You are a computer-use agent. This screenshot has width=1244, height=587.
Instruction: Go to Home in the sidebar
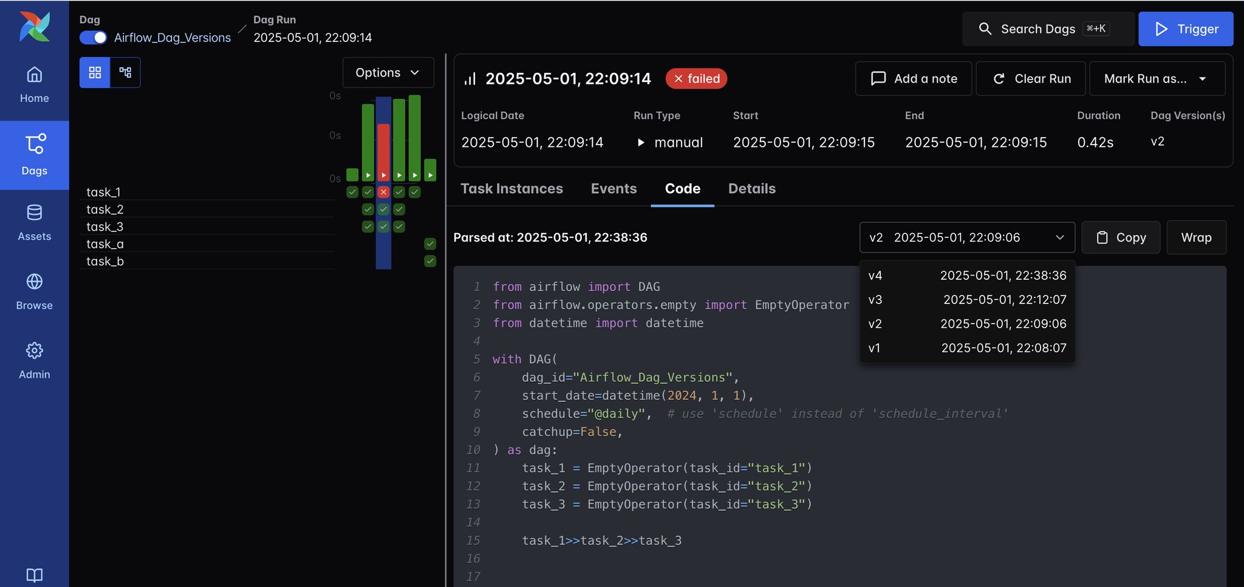point(34,85)
